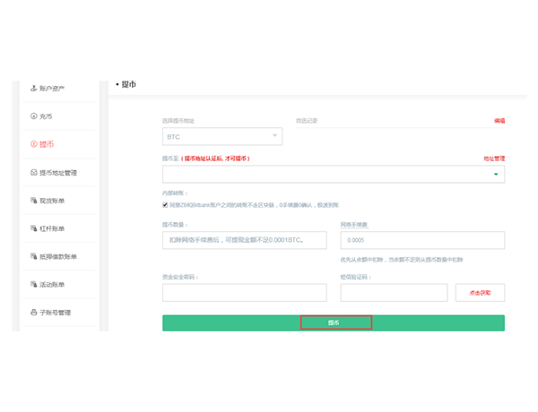Click the 提币地址管理 sidebar icon

tap(33, 173)
